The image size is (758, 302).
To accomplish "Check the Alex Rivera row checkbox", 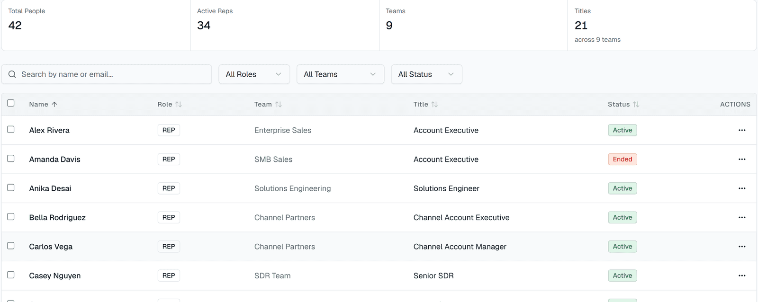I will click(x=11, y=129).
